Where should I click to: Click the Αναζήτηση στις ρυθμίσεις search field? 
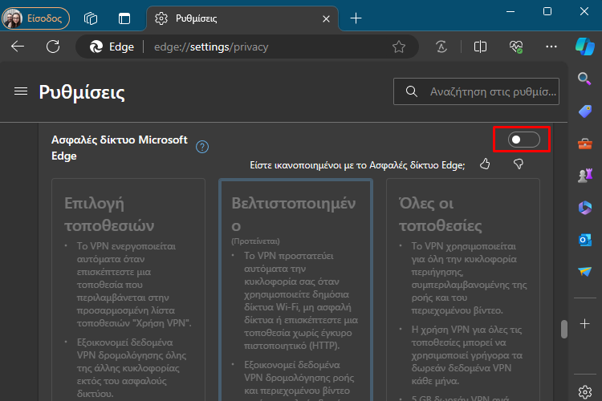pos(476,91)
